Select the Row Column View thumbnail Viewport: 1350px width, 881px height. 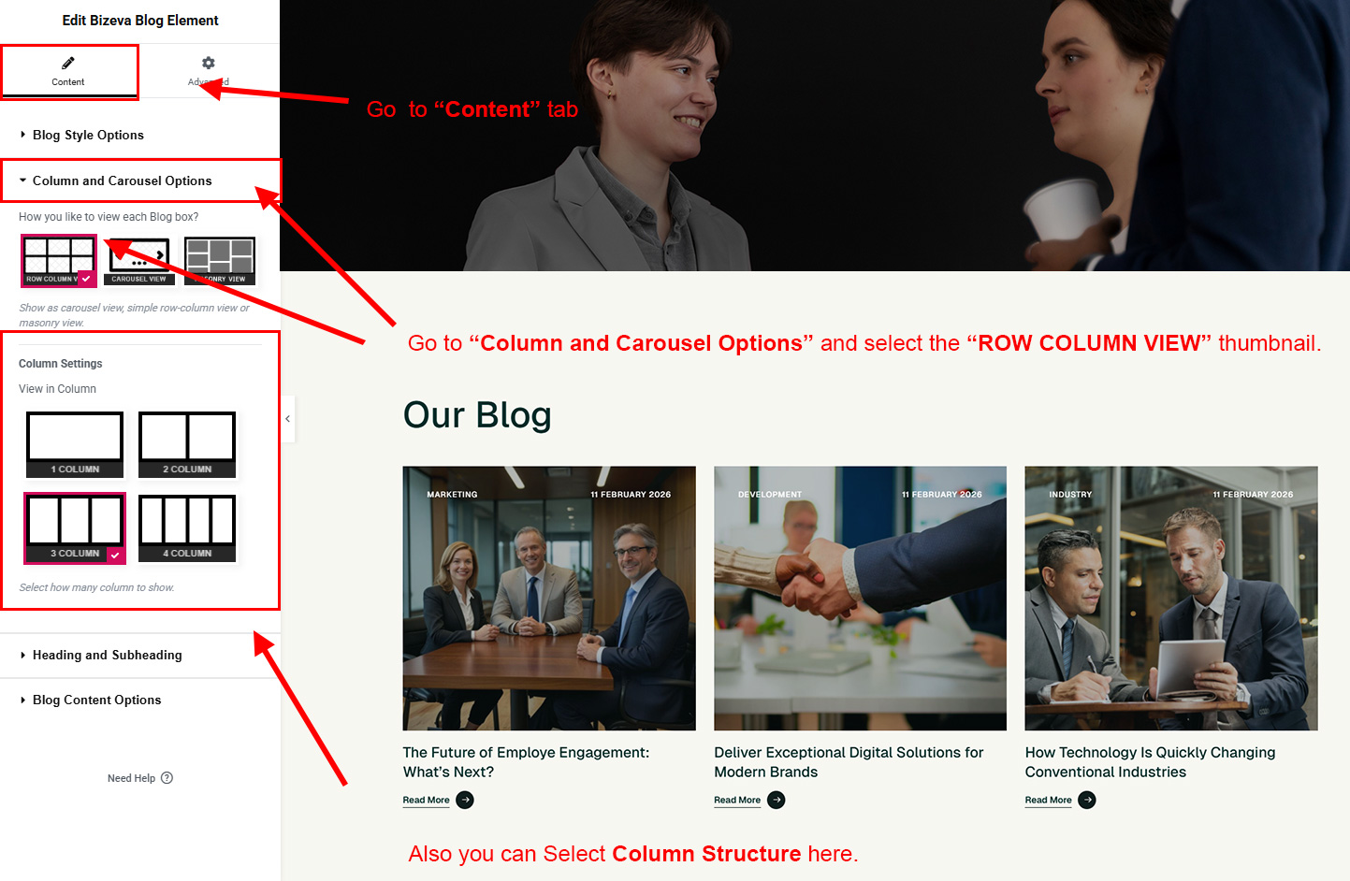click(x=59, y=261)
